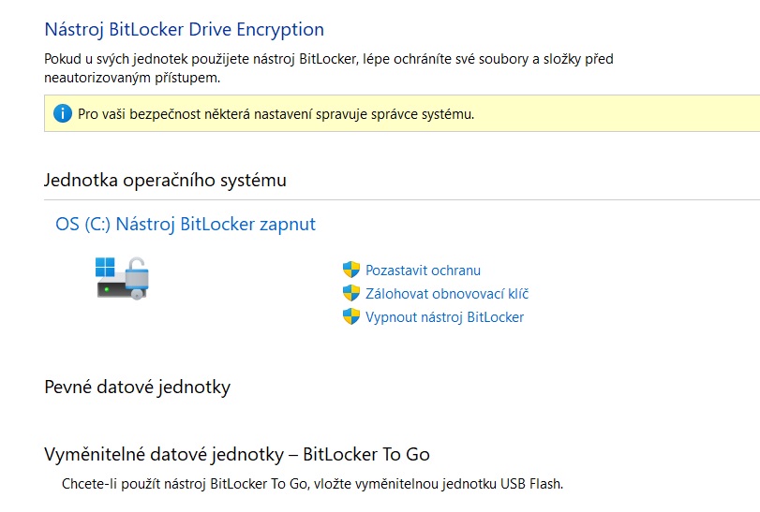
Task: Click the shield icon beside Pozastavit ochranu
Action: [x=351, y=271]
